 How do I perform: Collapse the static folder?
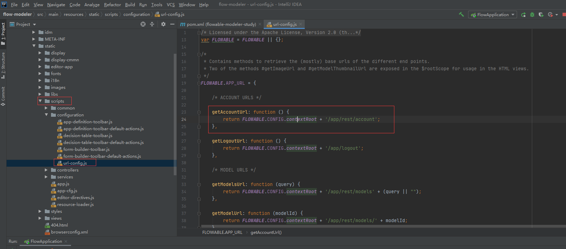pyautogui.click(x=34, y=46)
